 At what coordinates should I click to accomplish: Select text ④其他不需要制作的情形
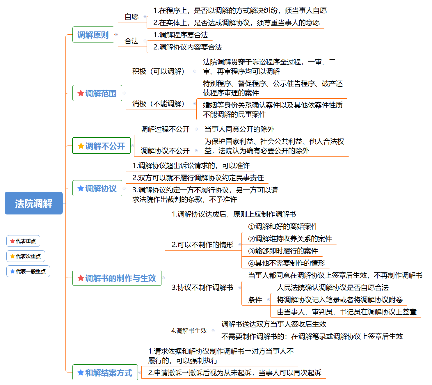(x=287, y=263)
